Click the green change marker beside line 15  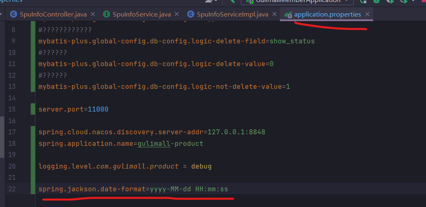[33, 109]
